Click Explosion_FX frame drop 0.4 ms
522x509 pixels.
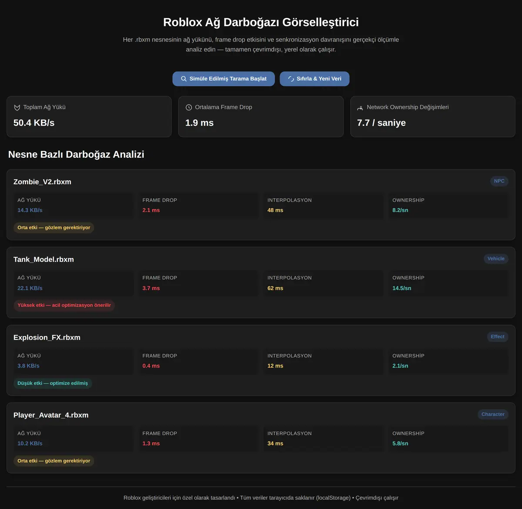click(x=151, y=366)
